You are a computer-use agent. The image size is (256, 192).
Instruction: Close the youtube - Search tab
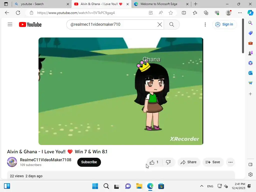pyautogui.click(x=68, y=4)
